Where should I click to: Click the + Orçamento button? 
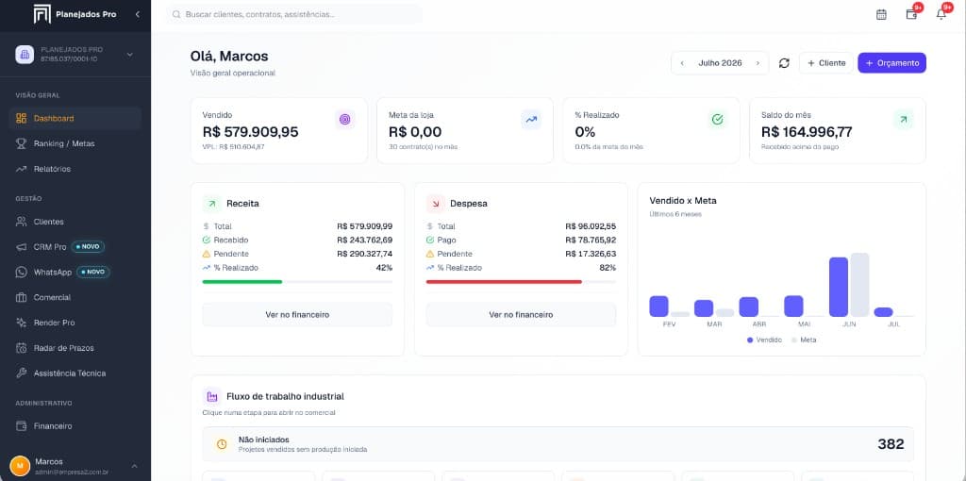892,63
